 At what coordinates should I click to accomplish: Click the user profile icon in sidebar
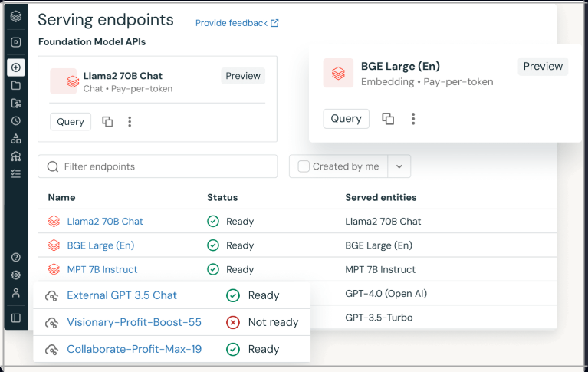point(16,293)
